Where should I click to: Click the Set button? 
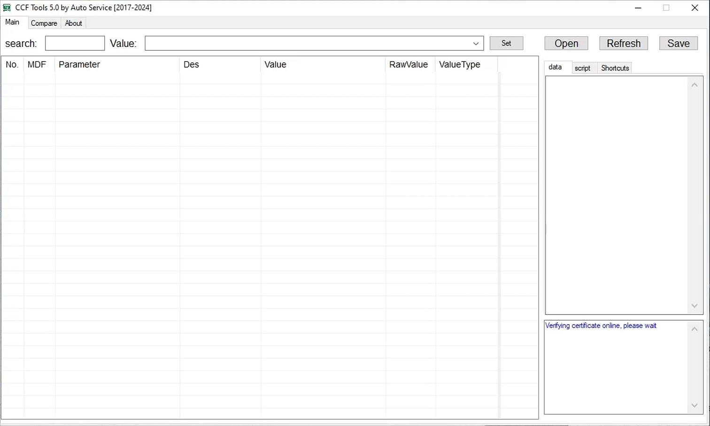(506, 43)
